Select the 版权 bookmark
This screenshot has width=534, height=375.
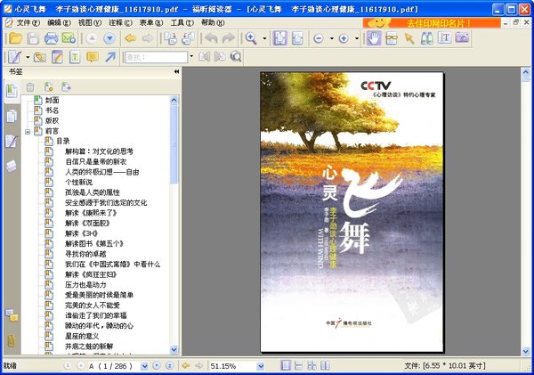coord(53,120)
